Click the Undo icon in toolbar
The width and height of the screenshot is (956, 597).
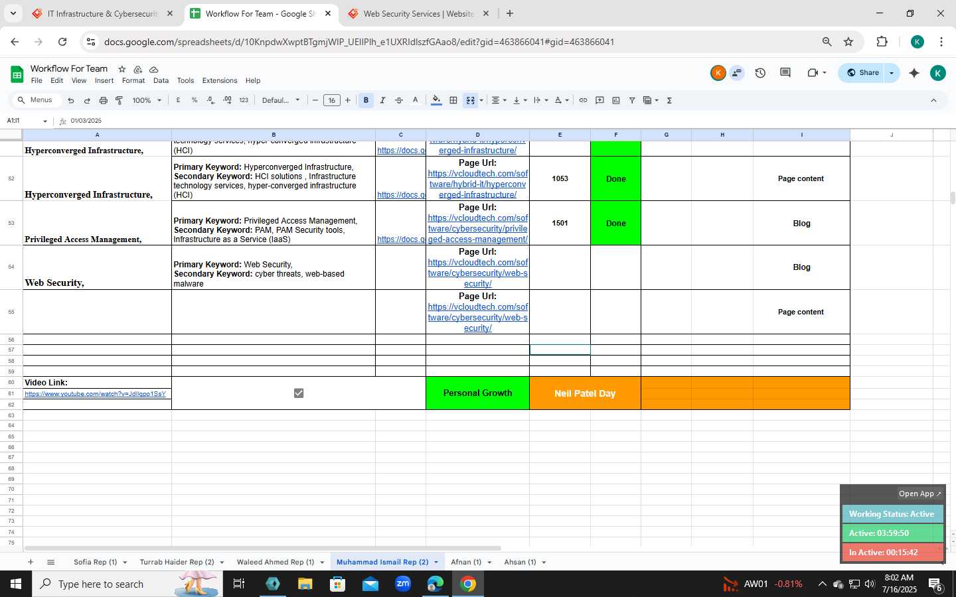click(x=71, y=100)
